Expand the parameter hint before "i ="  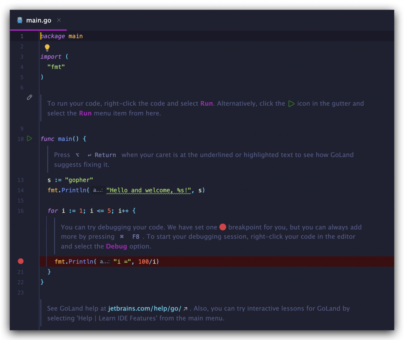point(105,262)
